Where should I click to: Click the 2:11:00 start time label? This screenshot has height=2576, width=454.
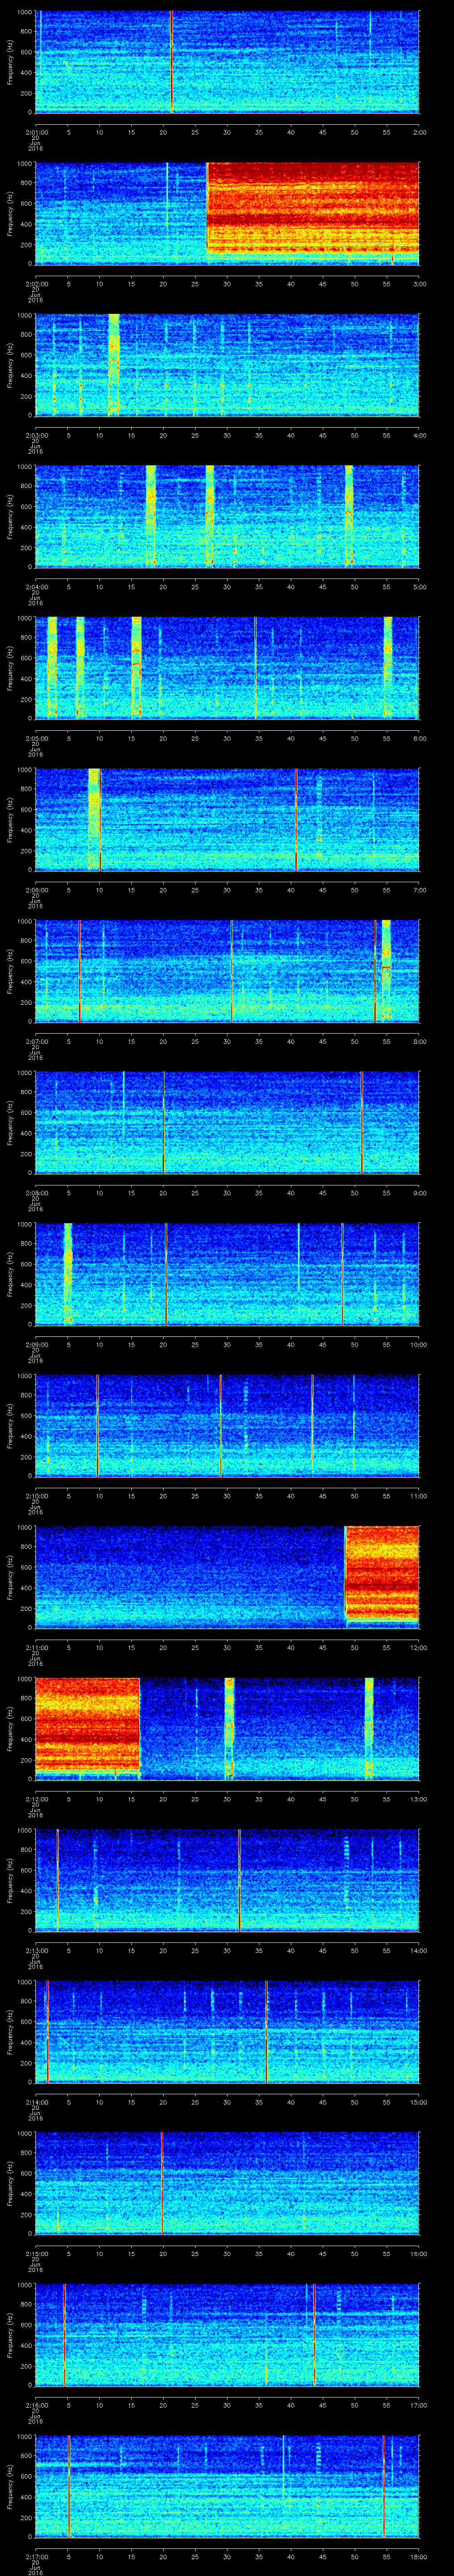point(36,1647)
